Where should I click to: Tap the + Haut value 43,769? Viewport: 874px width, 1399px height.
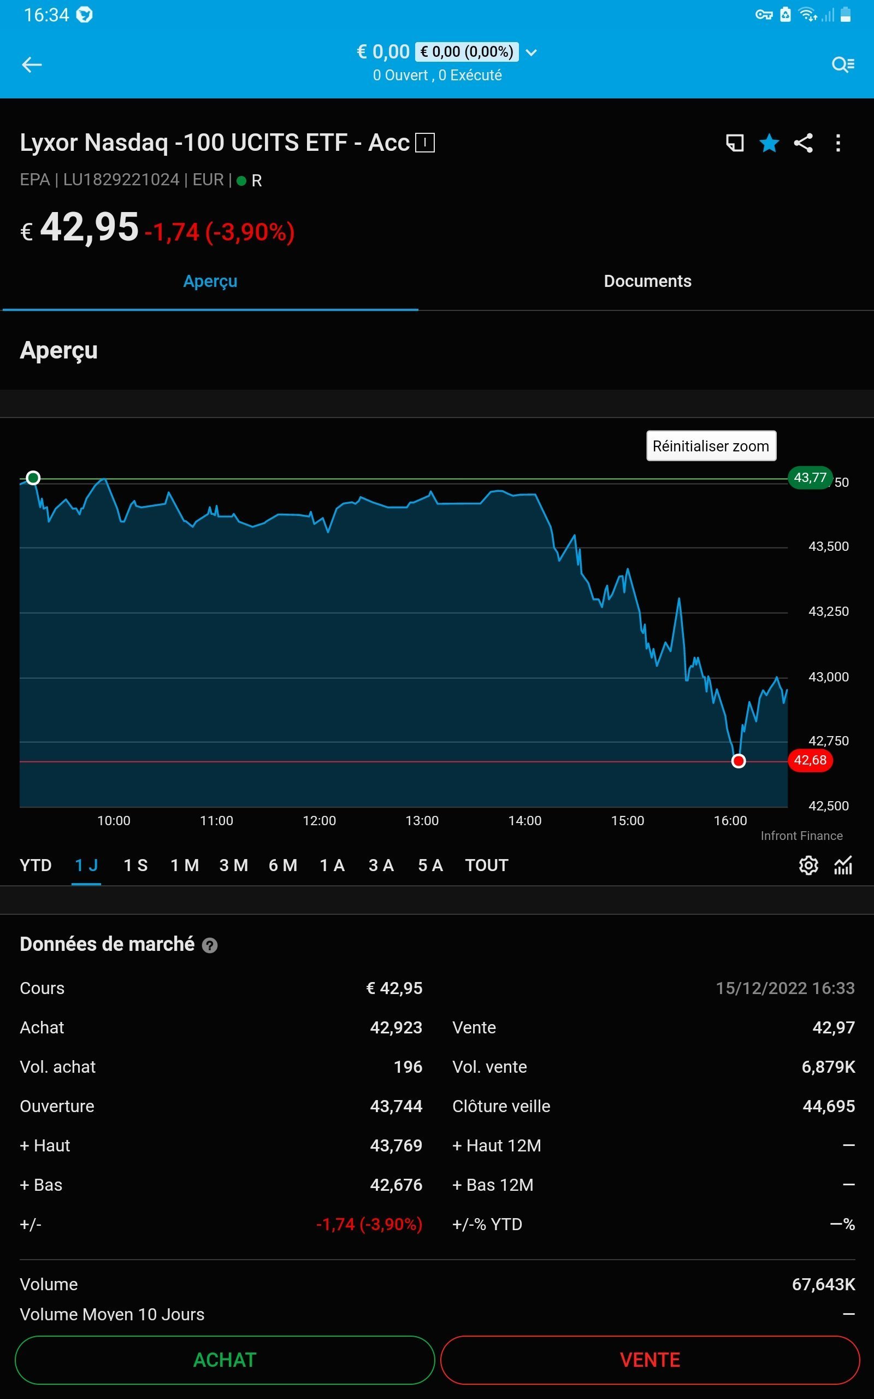pos(396,1146)
